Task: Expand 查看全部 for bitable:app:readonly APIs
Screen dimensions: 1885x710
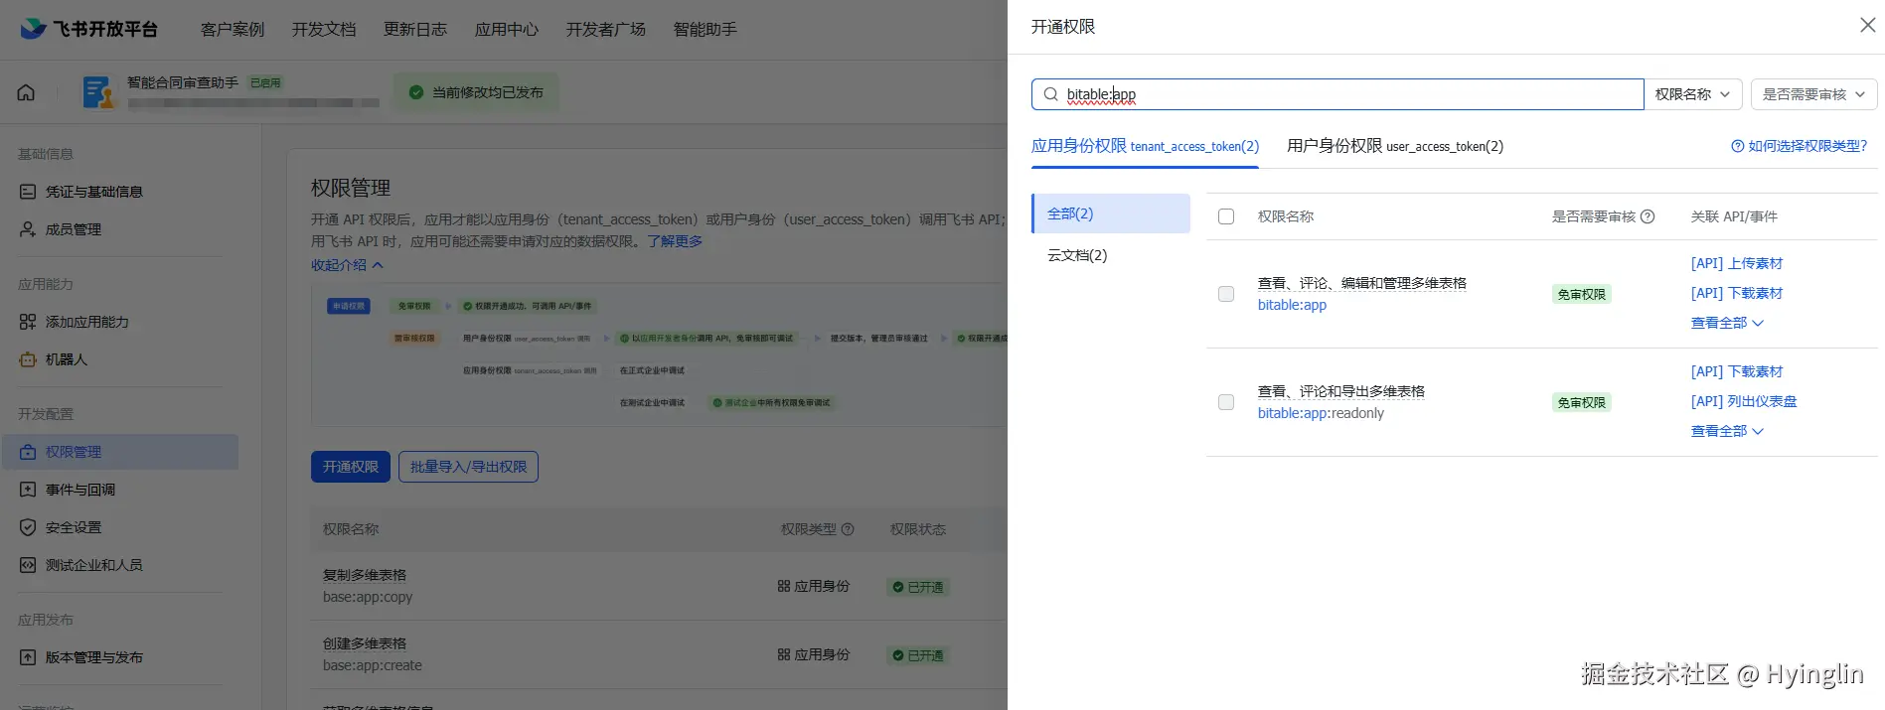Action: click(x=1727, y=431)
